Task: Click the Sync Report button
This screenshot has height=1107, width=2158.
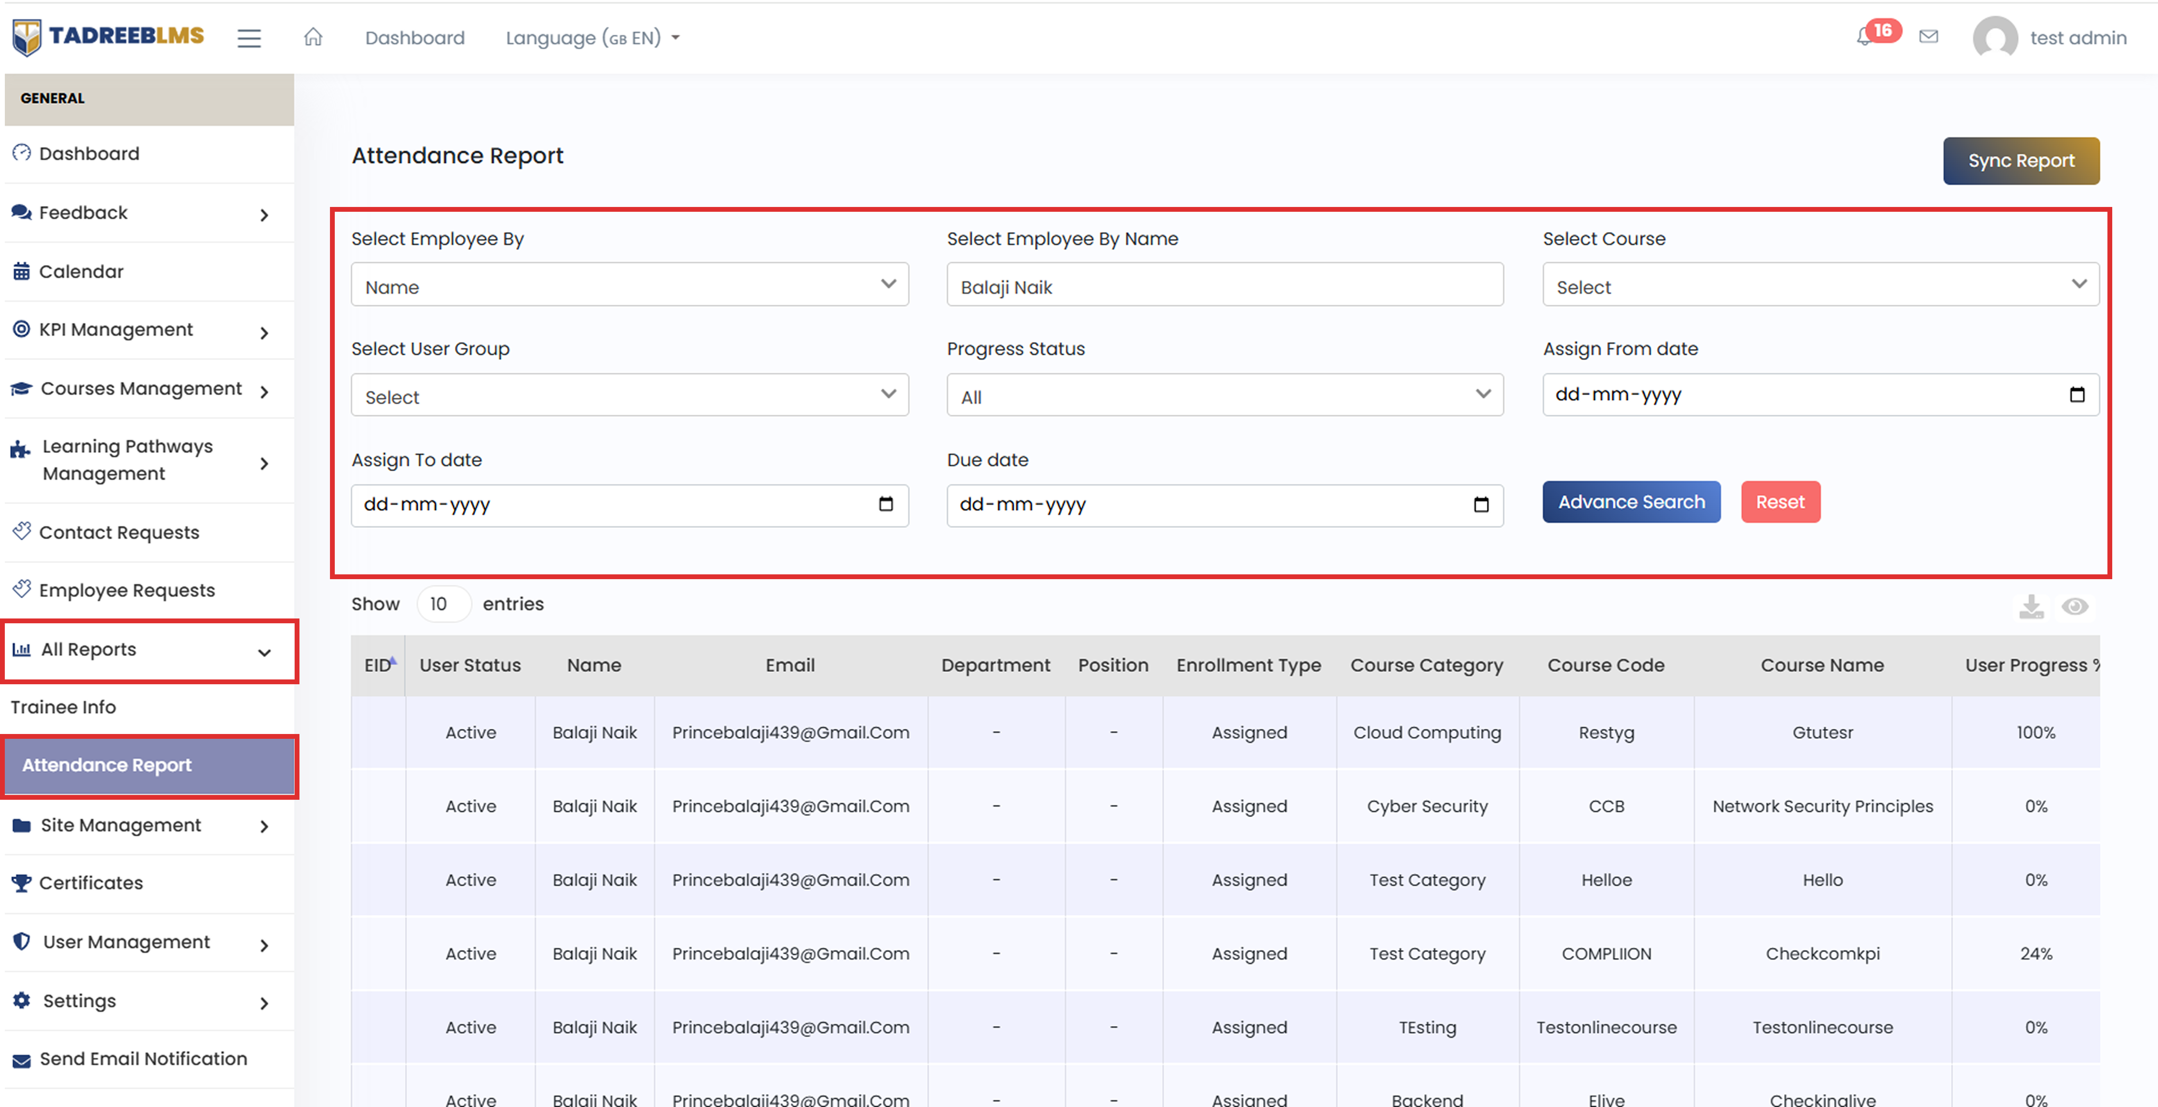Action: point(2021,161)
